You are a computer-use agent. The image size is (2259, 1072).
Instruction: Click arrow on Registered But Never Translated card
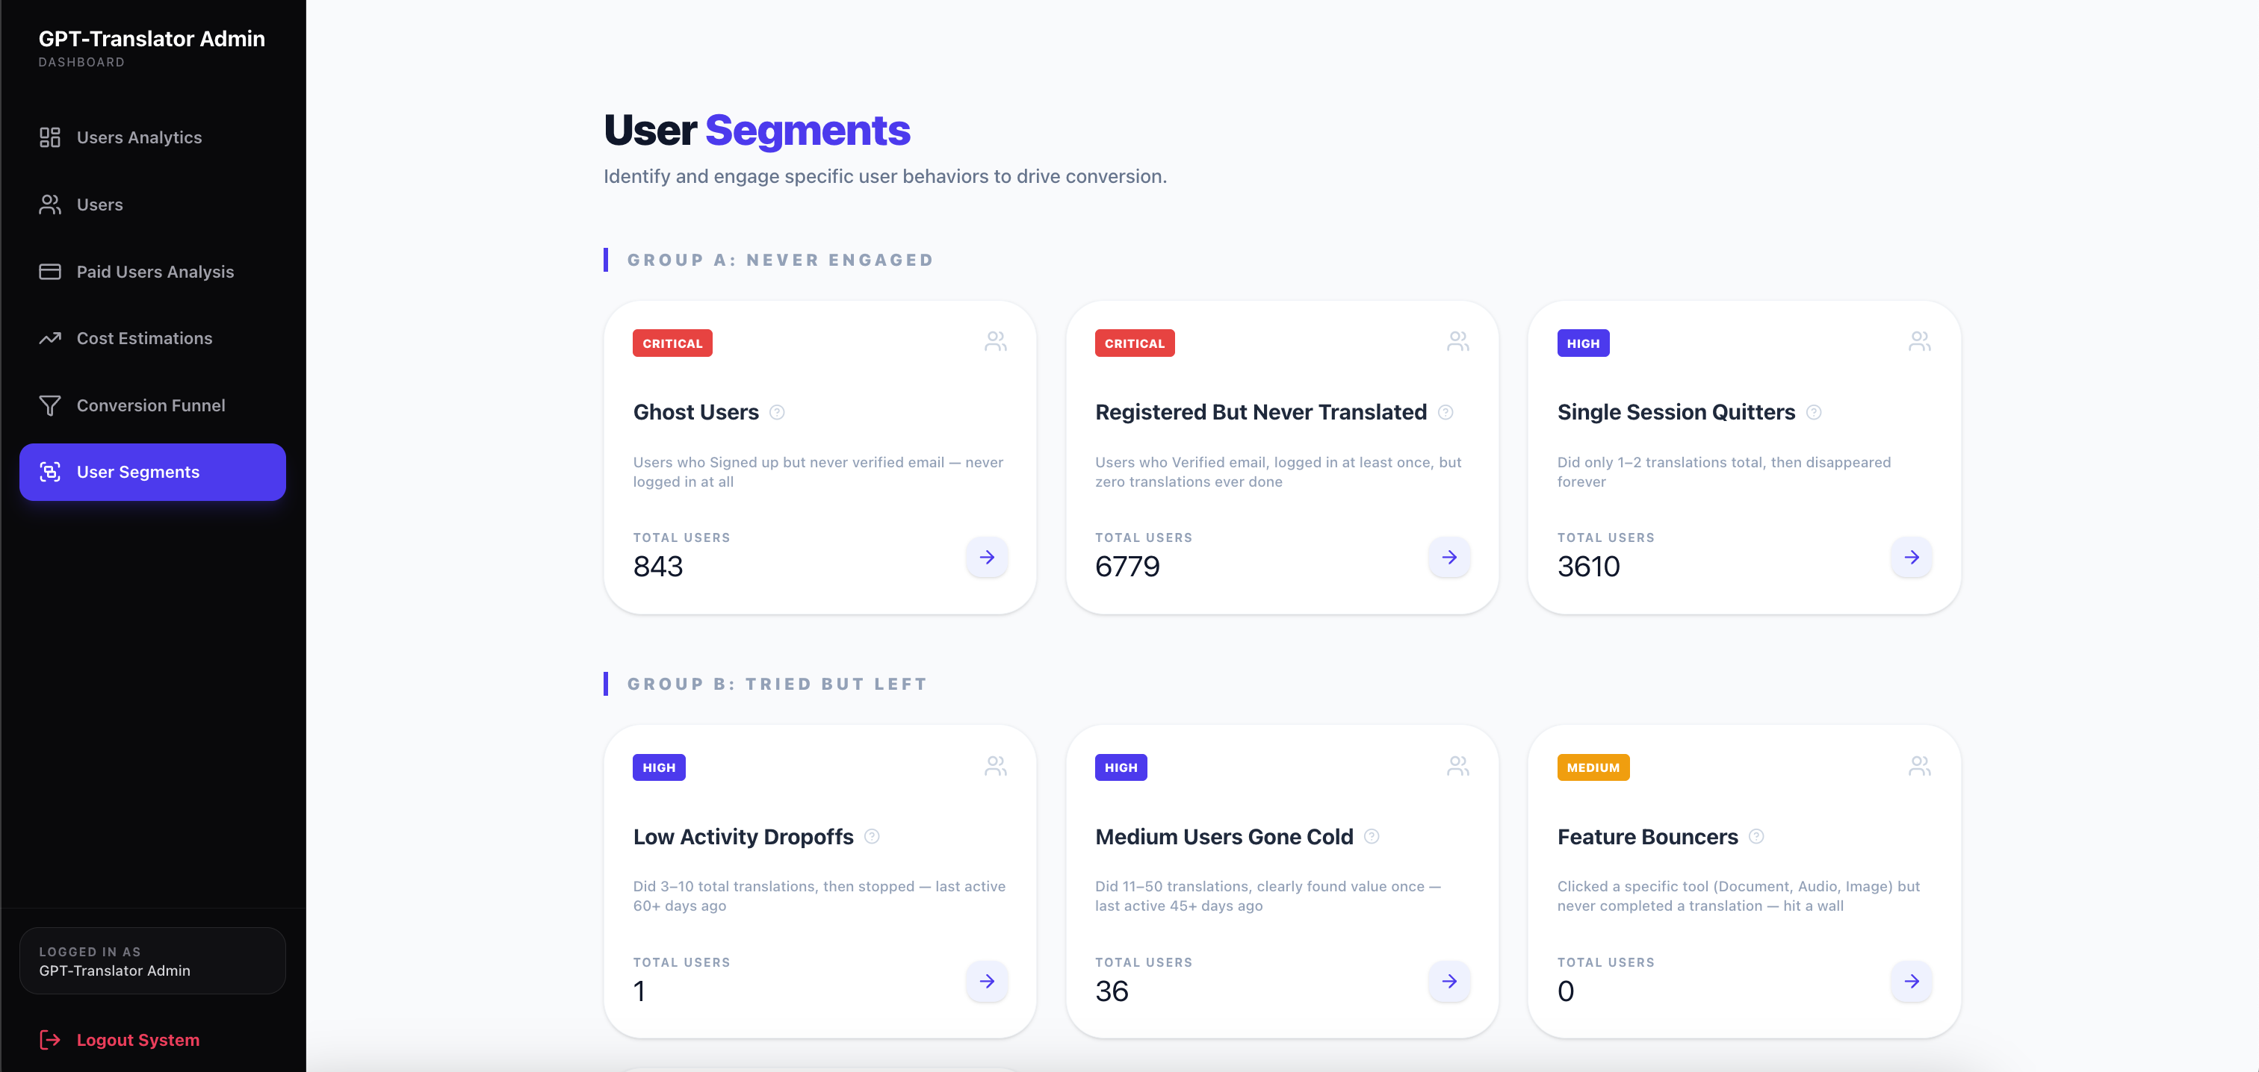point(1448,558)
